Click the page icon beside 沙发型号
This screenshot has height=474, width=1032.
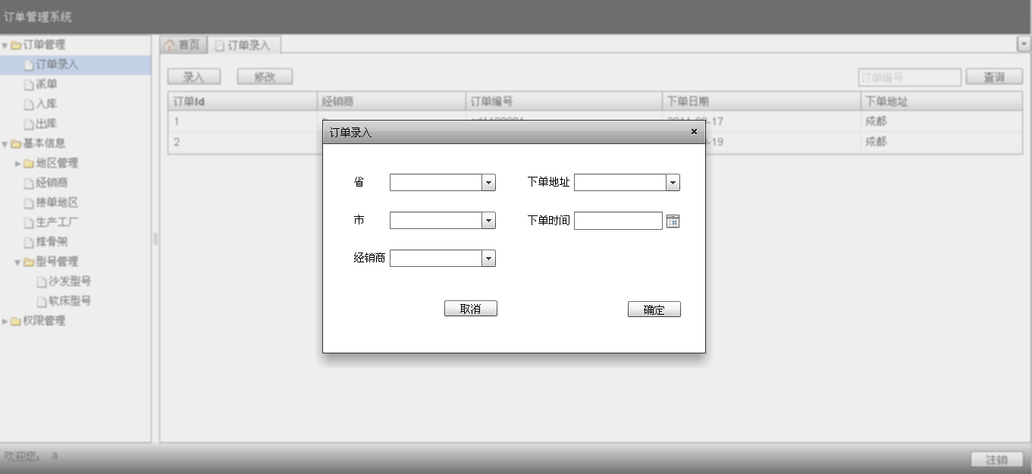[42, 282]
